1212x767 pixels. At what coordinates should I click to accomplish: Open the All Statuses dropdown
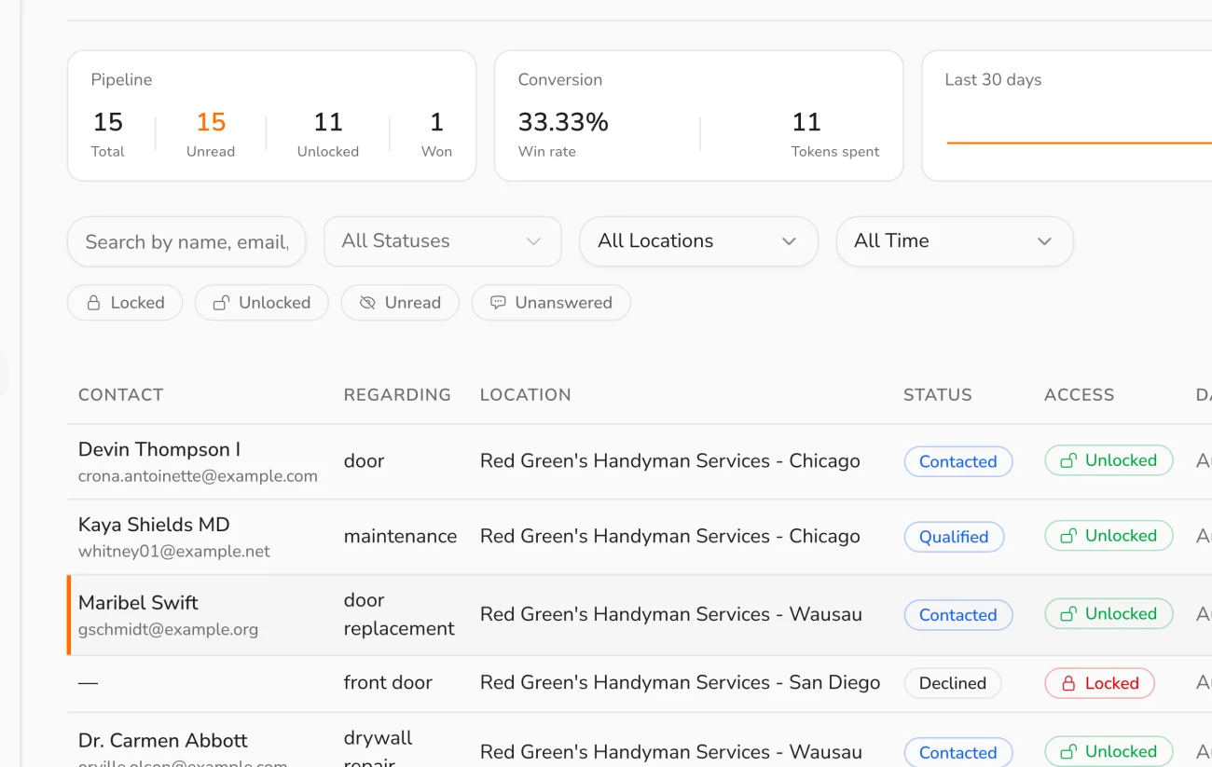[x=443, y=241]
